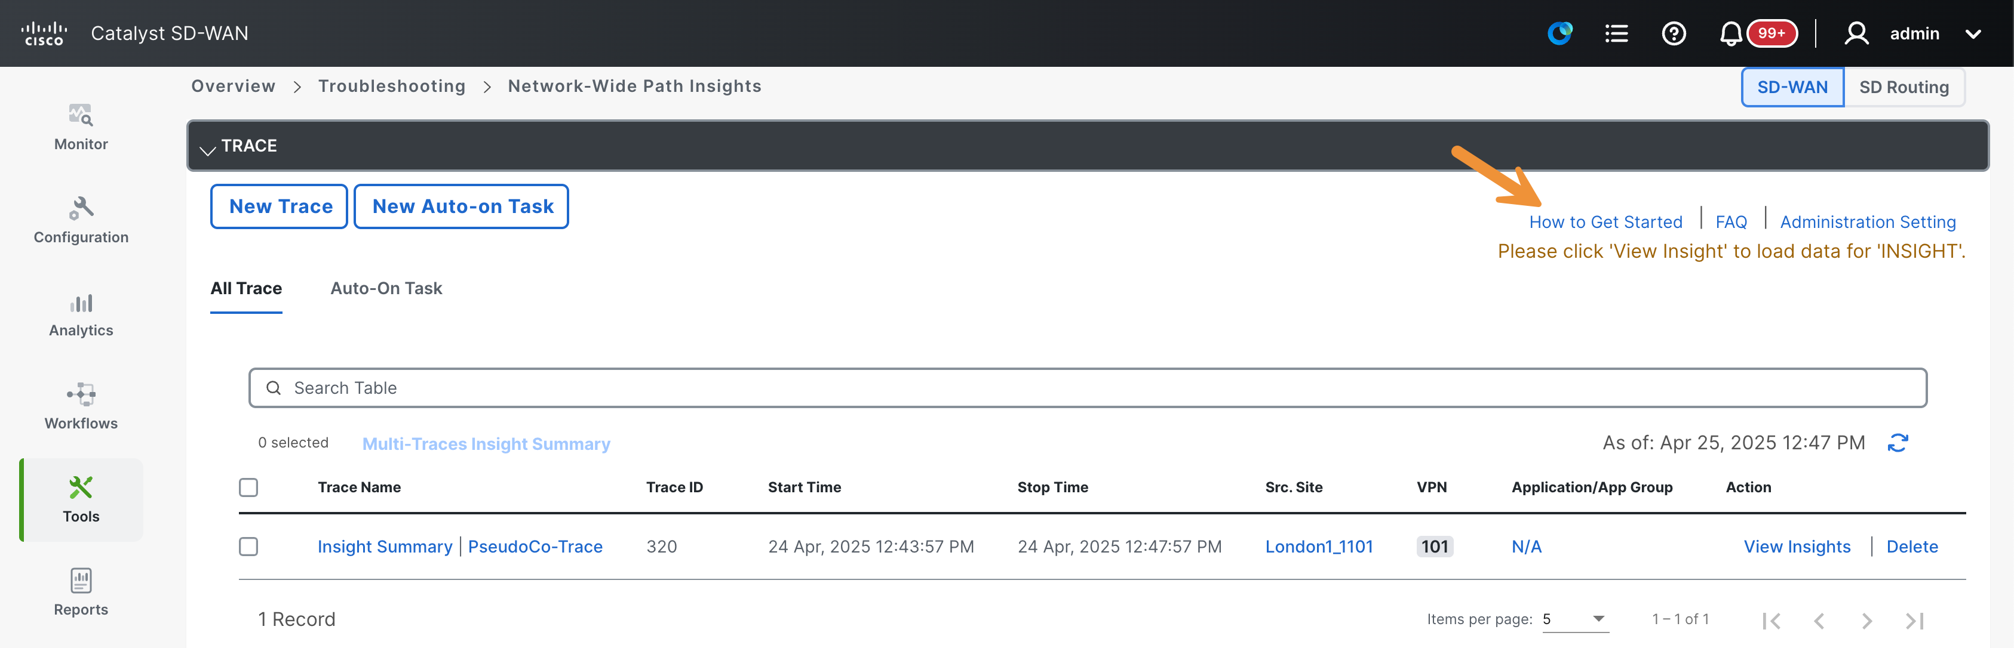This screenshot has width=2014, height=648.
Task: Open the help question mark icon
Action: click(1673, 33)
